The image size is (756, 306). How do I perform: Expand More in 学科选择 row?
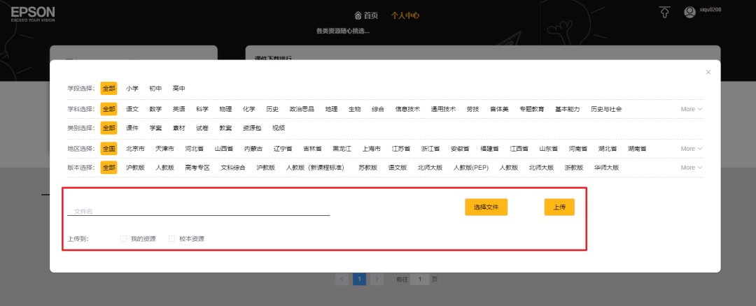pos(691,109)
